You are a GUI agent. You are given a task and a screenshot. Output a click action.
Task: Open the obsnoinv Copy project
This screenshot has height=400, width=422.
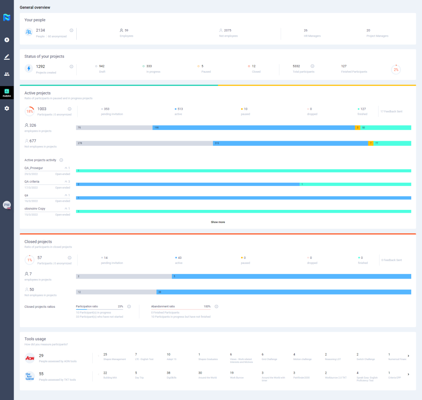click(35, 209)
